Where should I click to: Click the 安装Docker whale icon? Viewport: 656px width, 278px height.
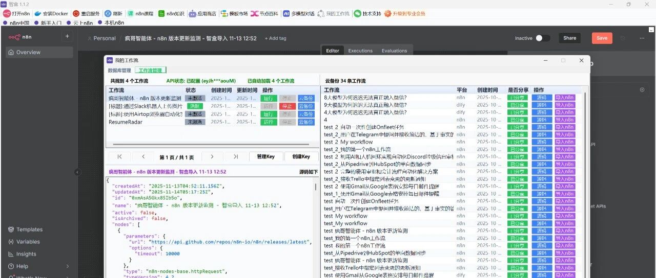point(37,14)
